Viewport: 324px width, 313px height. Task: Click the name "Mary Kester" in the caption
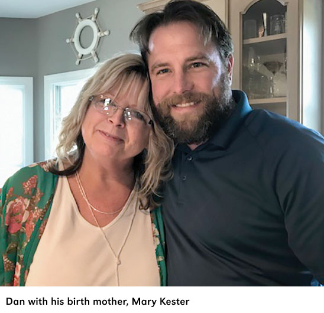[x=160, y=302]
